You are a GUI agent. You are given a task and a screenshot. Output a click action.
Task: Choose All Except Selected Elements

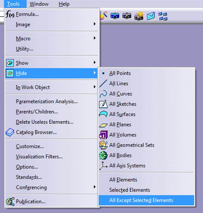pos(146,200)
